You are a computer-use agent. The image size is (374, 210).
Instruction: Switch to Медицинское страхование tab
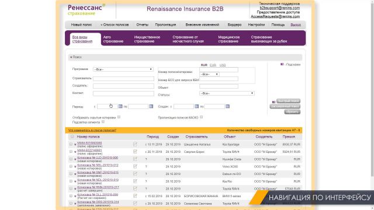point(228,39)
